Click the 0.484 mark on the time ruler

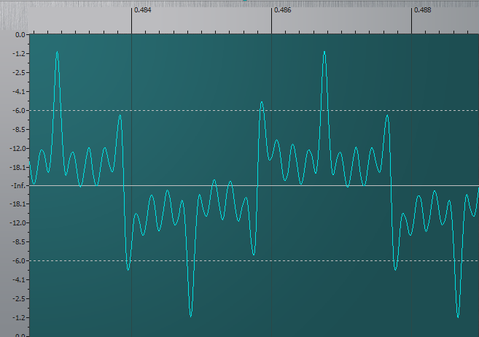click(142, 10)
